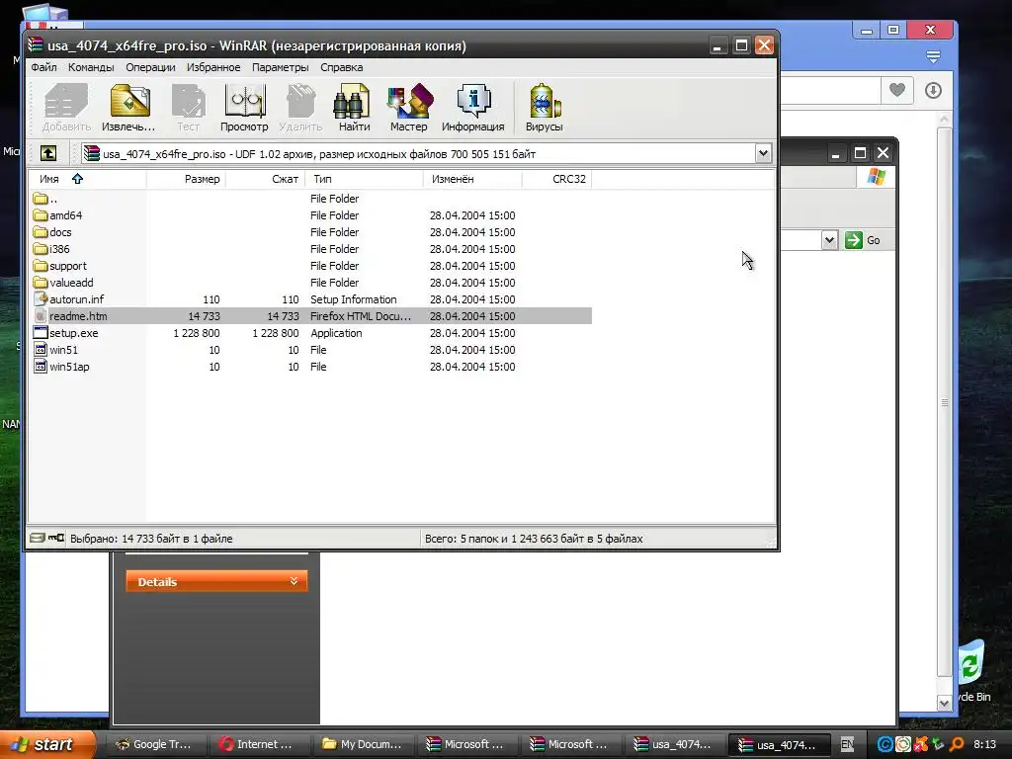Click the heart favorites icon in browser
The image size is (1012, 759).
tap(897, 90)
